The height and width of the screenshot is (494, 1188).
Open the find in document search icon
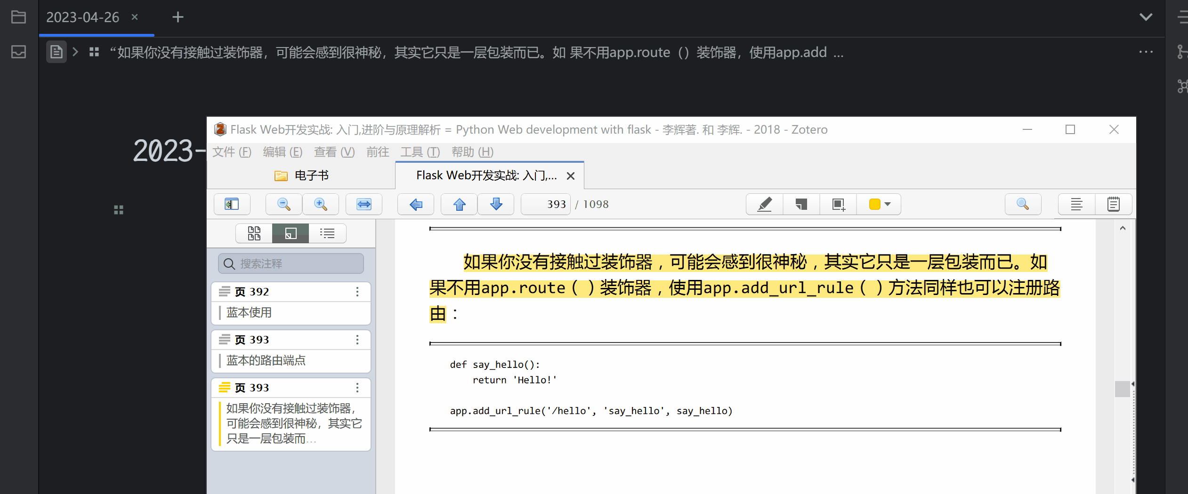pyautogui.click(x=1022, y=204)
